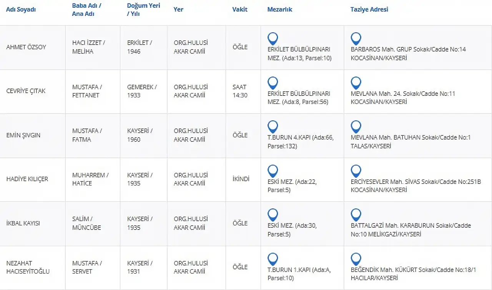
Task: Click the 'Adı Soyadı' column header
Action: point(21,10)
